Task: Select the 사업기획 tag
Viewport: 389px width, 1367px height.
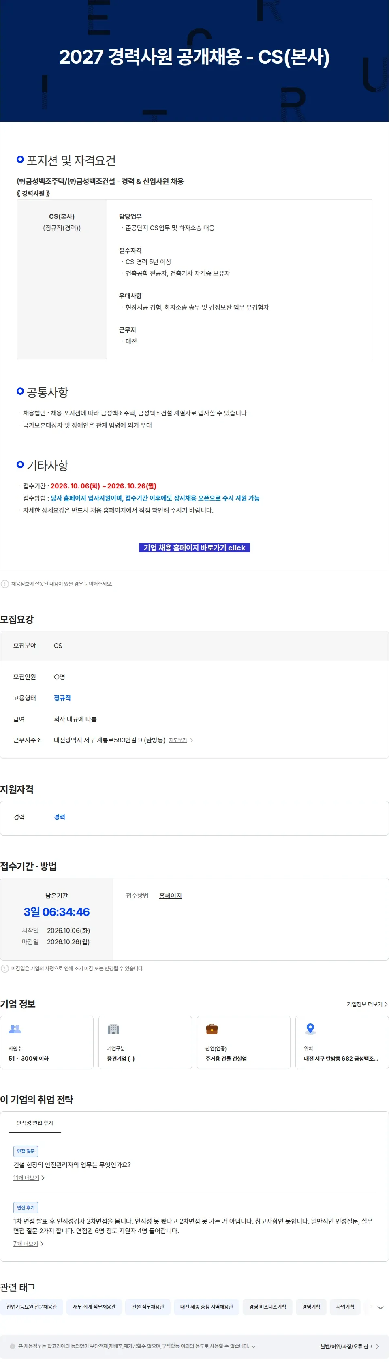Action: click(345, 1307)
